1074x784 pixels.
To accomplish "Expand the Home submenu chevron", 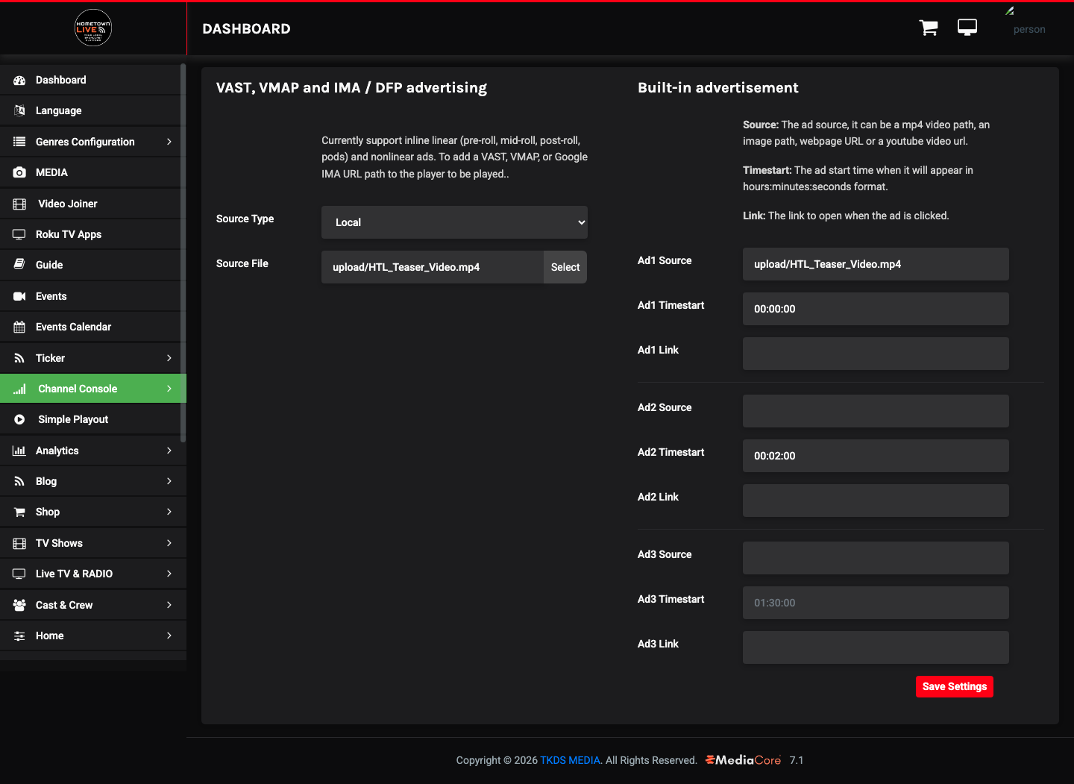I will point(169,636).
